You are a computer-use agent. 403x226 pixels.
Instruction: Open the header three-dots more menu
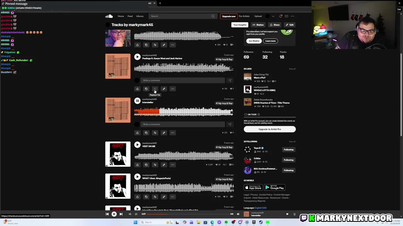coord(292,16)
